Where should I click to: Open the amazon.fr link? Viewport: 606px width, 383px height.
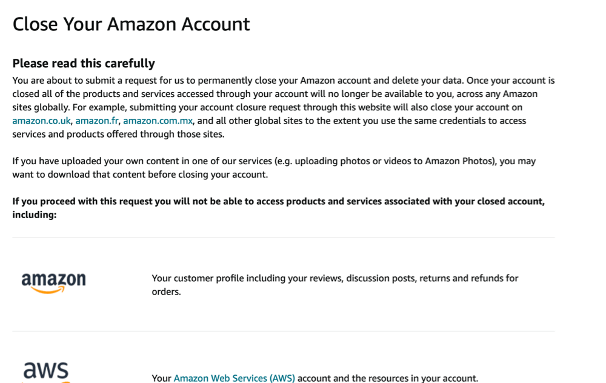tap(97, 121)
